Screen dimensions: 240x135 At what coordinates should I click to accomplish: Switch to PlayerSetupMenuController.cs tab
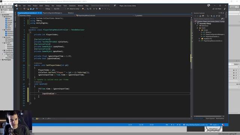[x=27, y=13]
